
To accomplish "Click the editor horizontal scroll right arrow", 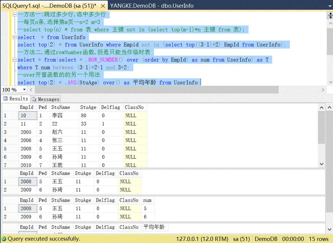I will pos(323,90).
